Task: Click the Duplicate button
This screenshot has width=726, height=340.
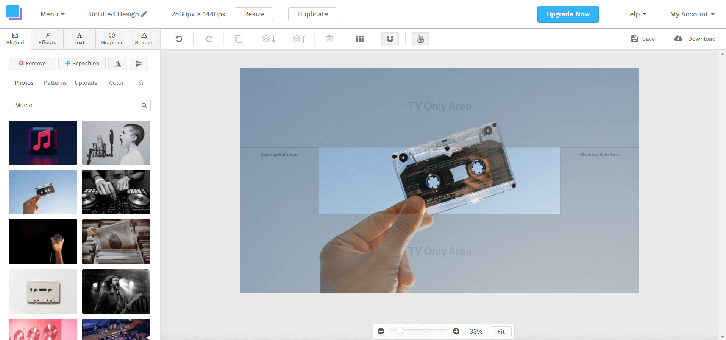Action: click(312, 14)
